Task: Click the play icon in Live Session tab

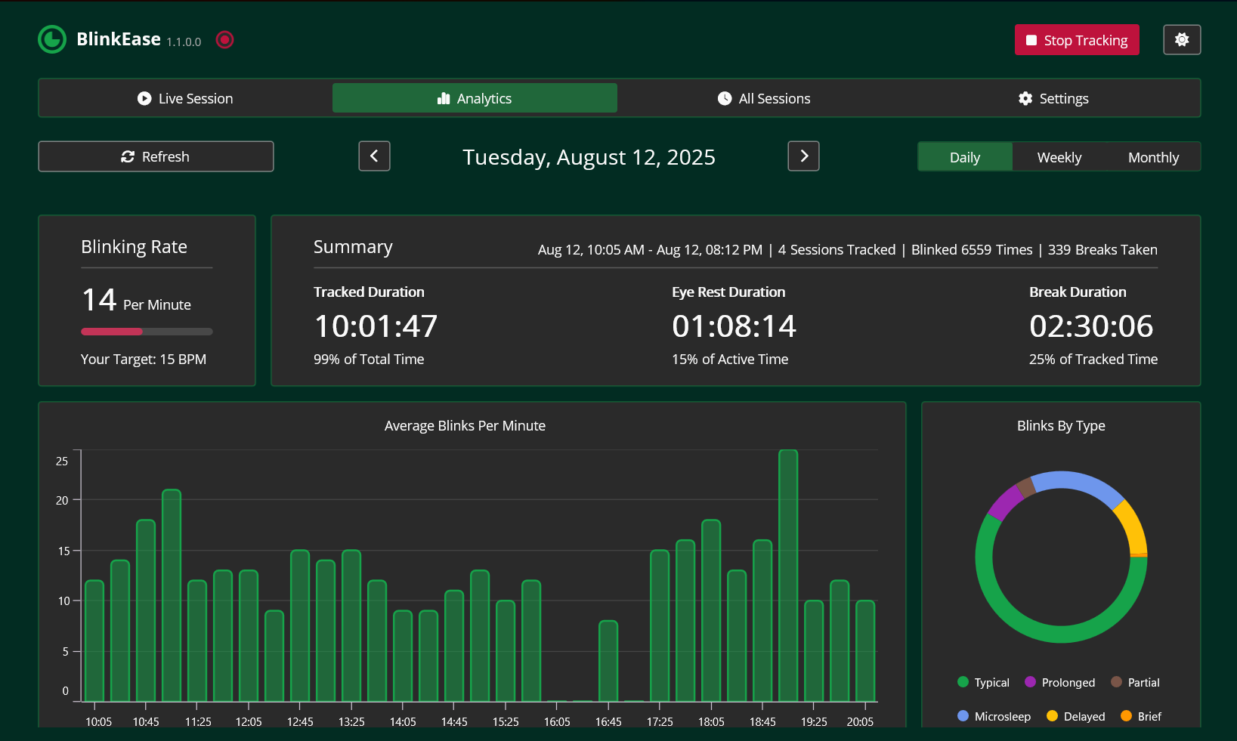Action: [x=144, y=98]
